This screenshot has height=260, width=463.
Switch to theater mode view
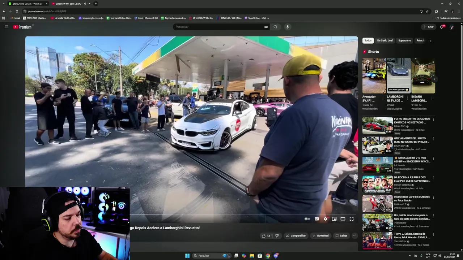click(343, 219)
